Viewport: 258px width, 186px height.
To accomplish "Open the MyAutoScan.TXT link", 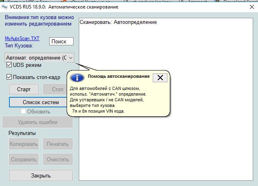I will coord(22,38).
